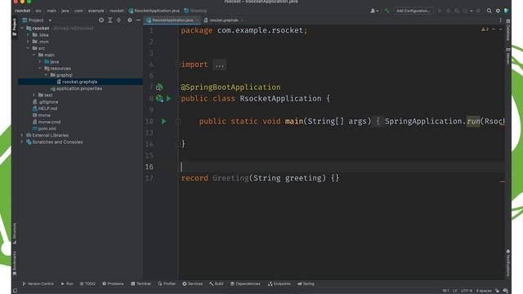This screenshot has width=523, height=294.
Task: Click the warnings indicator showing 2
Action: (485, 29)
